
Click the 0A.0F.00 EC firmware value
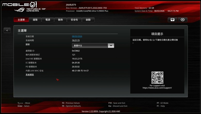coord(76,63)
